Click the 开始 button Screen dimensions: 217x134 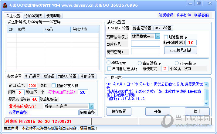click(158, 111)
